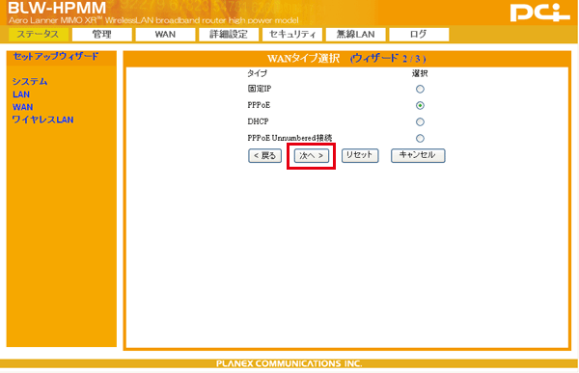Click the リセット button
Image resolution: width=579 pixels, height=373 pixels.
360,155
